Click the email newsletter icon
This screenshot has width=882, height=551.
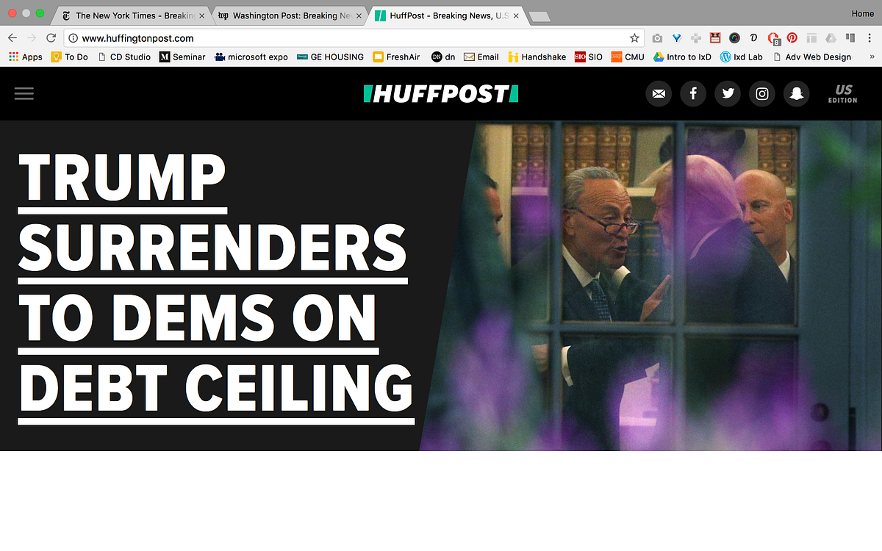(x=659, y=93)
